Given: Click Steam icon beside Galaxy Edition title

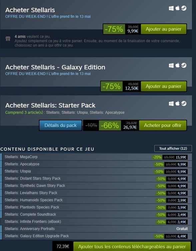Looking at the screenshot, I should point(184,65).
